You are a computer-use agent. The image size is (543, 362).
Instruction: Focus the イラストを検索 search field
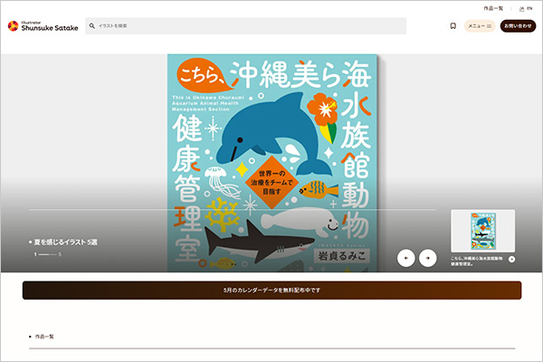245,26
